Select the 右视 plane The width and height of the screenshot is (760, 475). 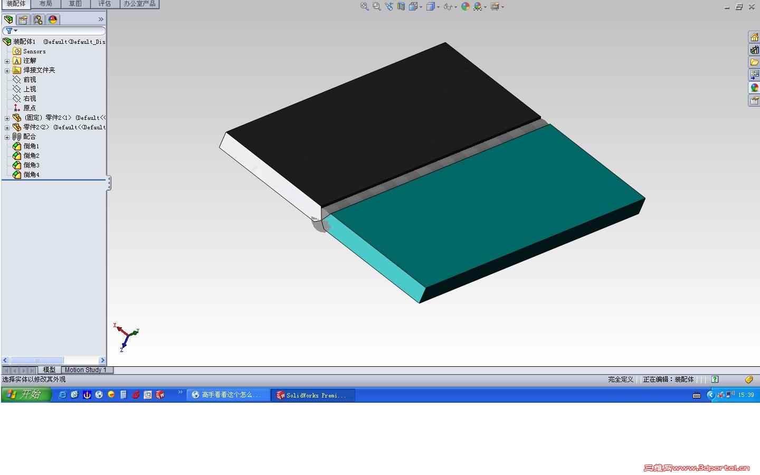coord(30,99)
